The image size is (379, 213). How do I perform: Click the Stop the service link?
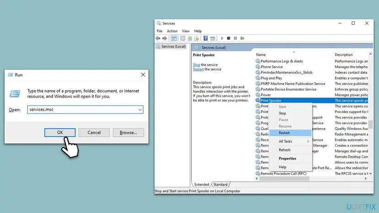pyautogui.click(x=196, y=65)
